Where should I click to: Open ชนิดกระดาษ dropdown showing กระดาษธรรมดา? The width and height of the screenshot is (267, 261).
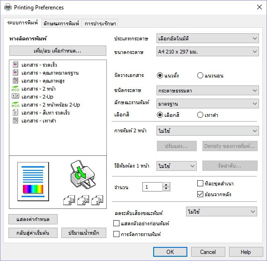click(208, 91)
